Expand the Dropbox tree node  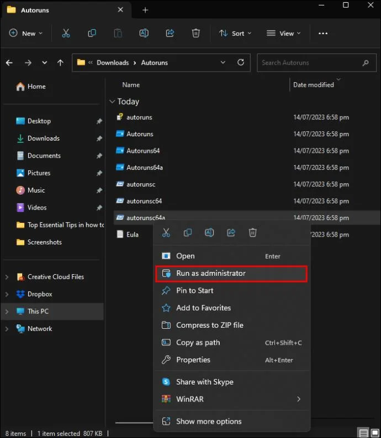pyautogui.click(x=7, y=294)
